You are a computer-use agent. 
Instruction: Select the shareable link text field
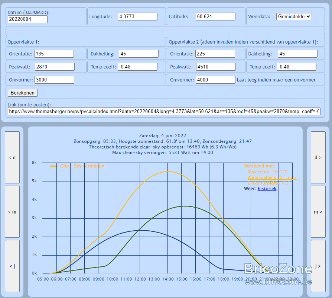click(164, 112)
